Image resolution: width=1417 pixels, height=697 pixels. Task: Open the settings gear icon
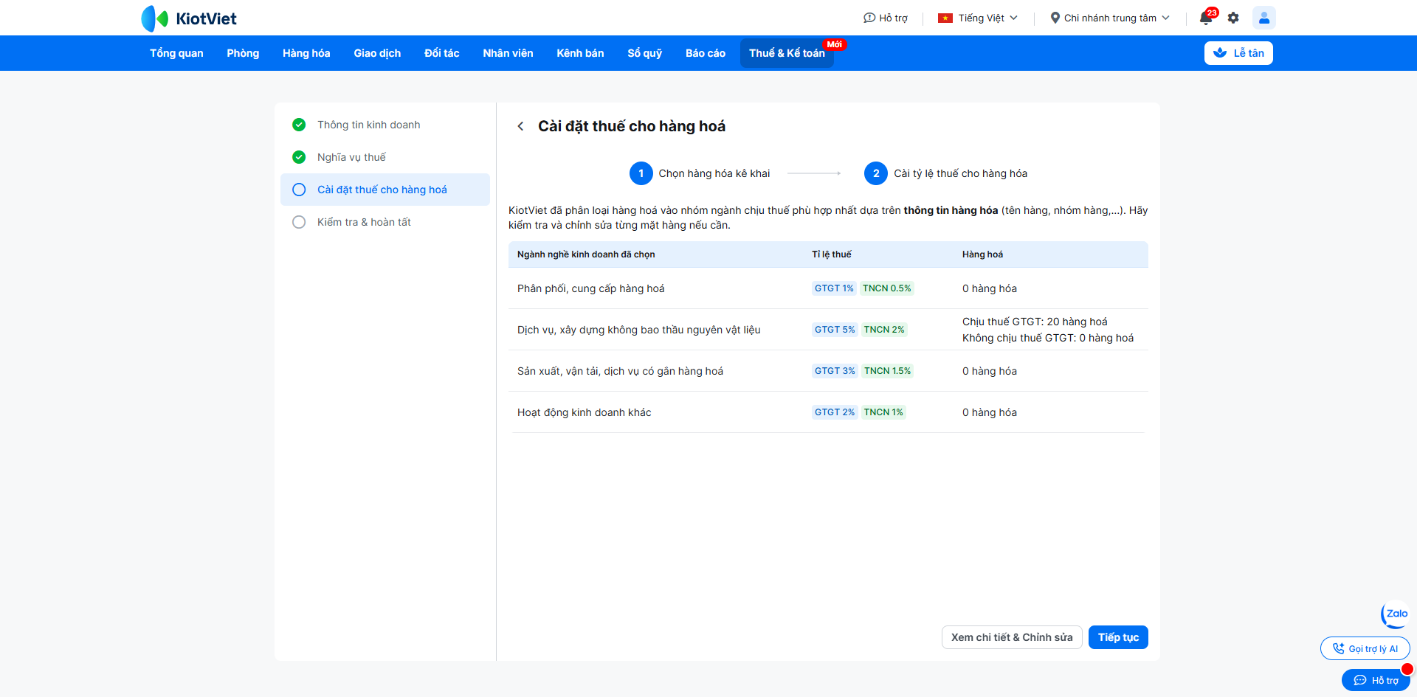click(1233, 18)
